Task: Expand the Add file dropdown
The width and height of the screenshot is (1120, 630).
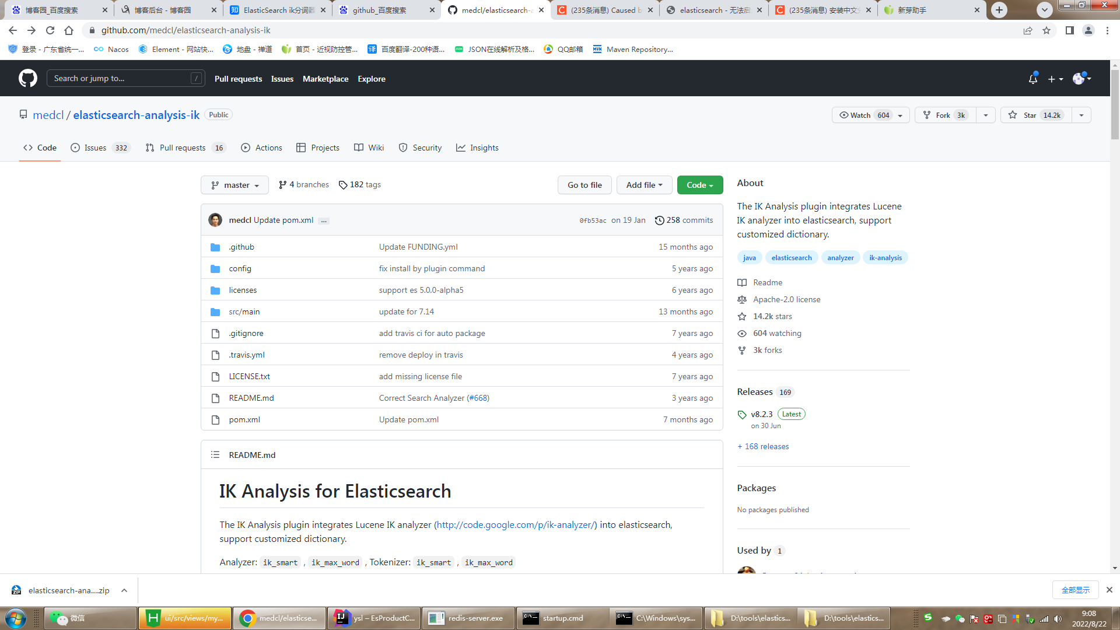Action: (x=644, y=185)
